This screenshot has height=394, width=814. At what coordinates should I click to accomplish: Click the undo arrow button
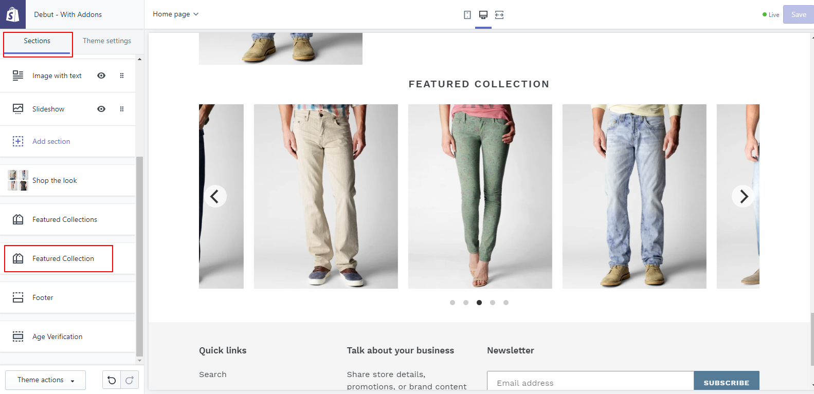pyautogui.click(x=112, y=380)
